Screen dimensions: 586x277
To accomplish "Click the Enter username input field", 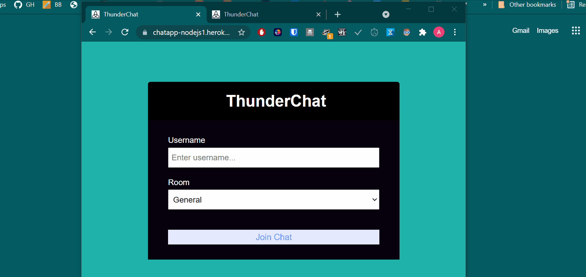I will pyautogui.click(x=274, y=158).
